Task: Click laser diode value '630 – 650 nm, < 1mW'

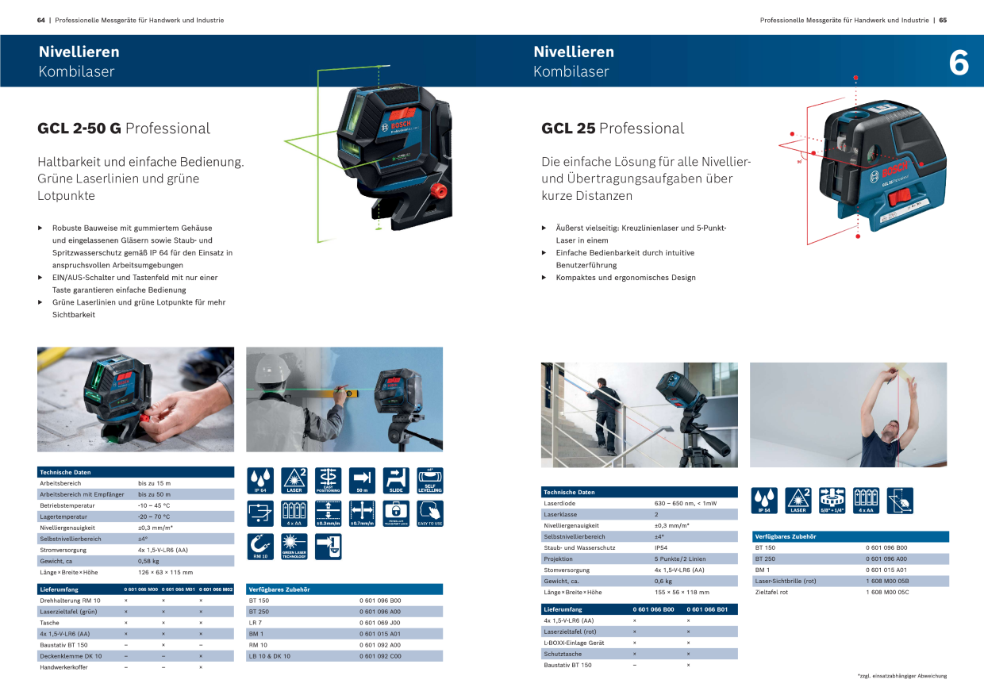Action: (x=686, y=503)
